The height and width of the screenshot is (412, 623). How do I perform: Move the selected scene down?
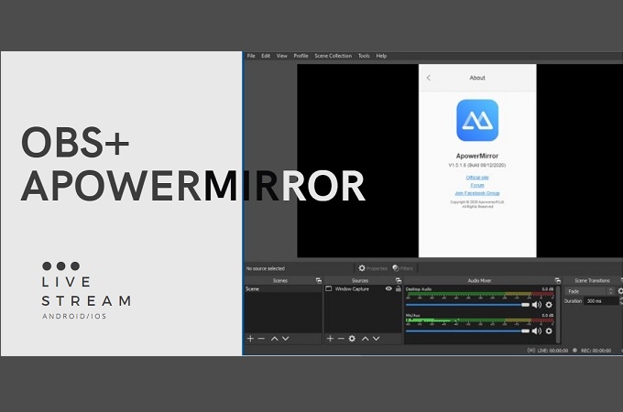coord(285,339)
